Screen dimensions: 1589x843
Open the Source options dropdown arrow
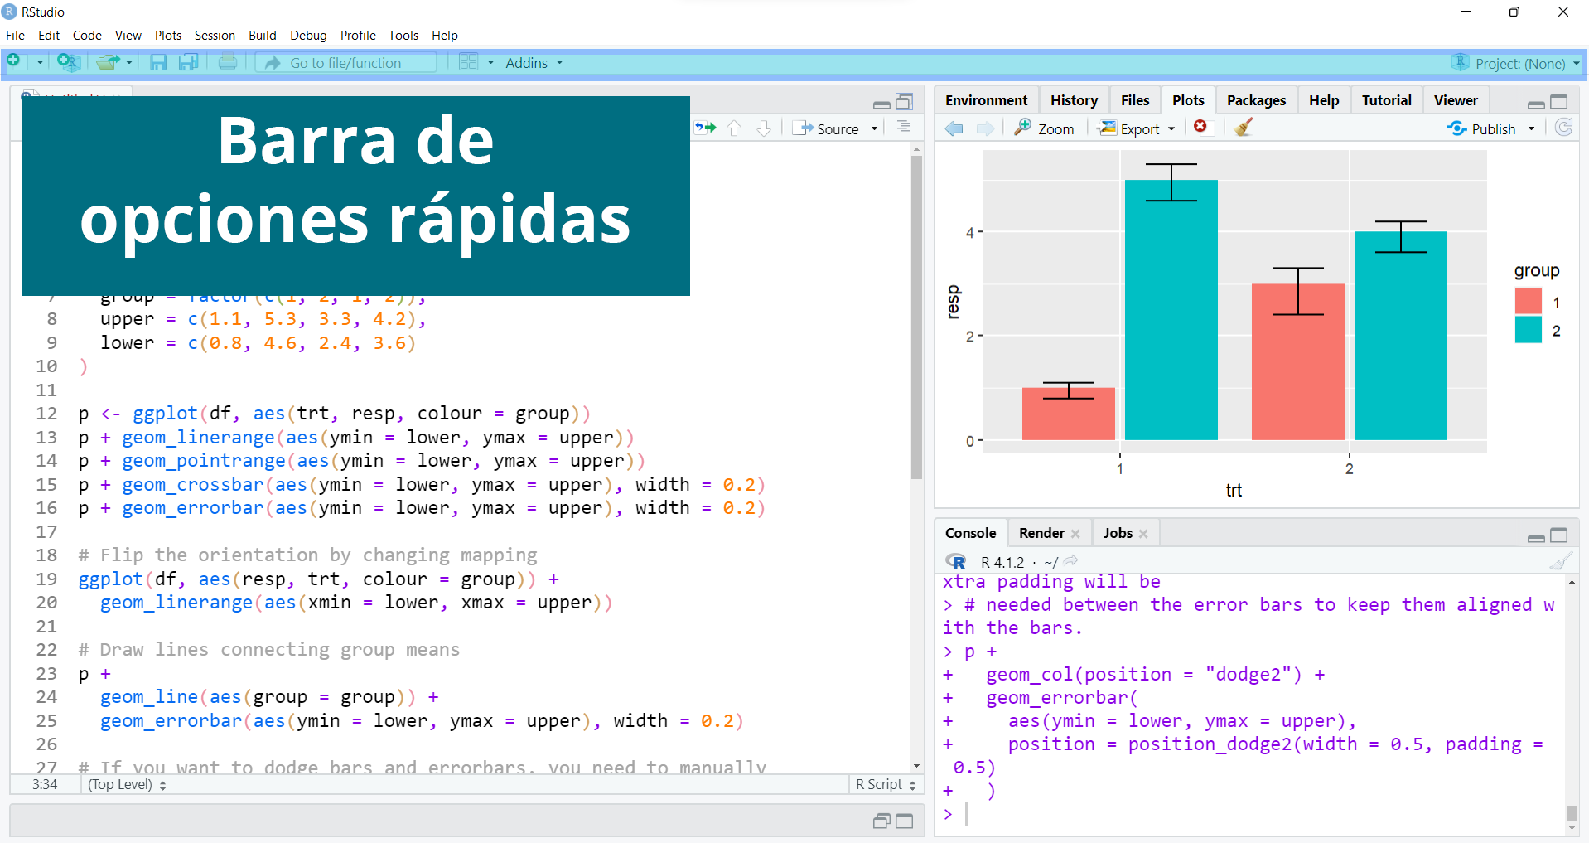click(874, 128)
